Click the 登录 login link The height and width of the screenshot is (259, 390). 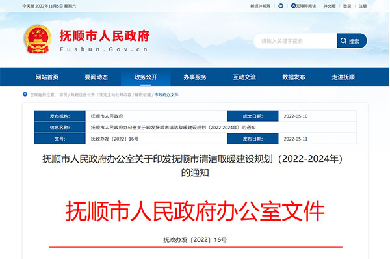(347, 6)
